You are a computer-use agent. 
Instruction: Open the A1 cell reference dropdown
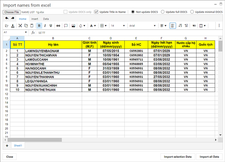tap(26, 32)
